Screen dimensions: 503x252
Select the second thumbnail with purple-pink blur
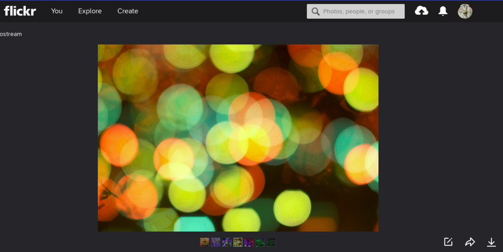[216, 242]
